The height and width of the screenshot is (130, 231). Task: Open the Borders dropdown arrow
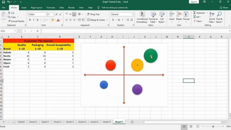click(48, 20)
